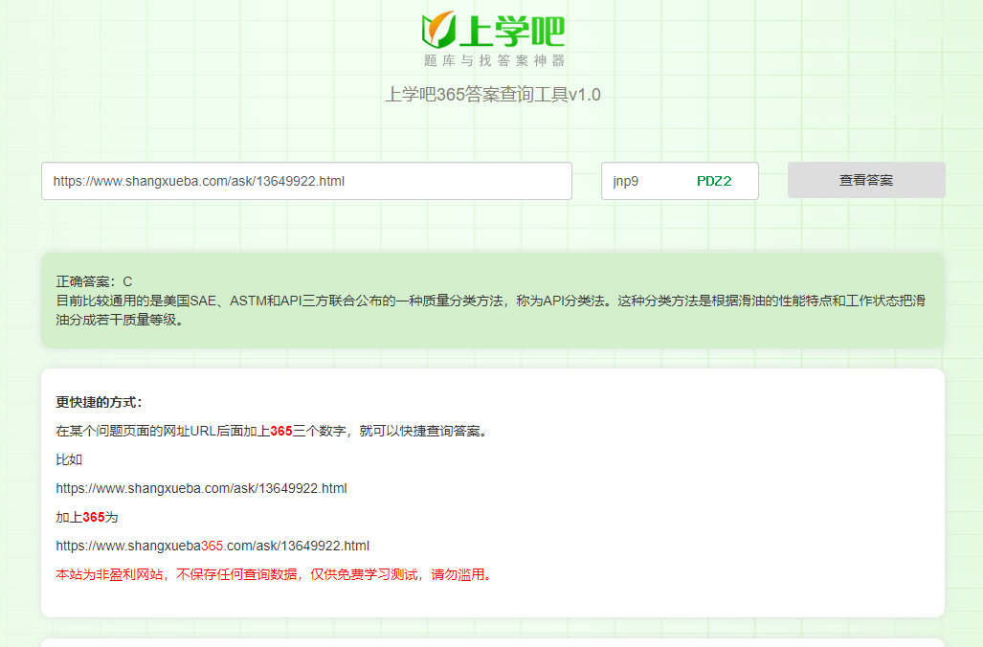Click the instruction line about adding 365 to the URL
The height and width of the screenshot is (647, 983).
[x=272, y=431]
